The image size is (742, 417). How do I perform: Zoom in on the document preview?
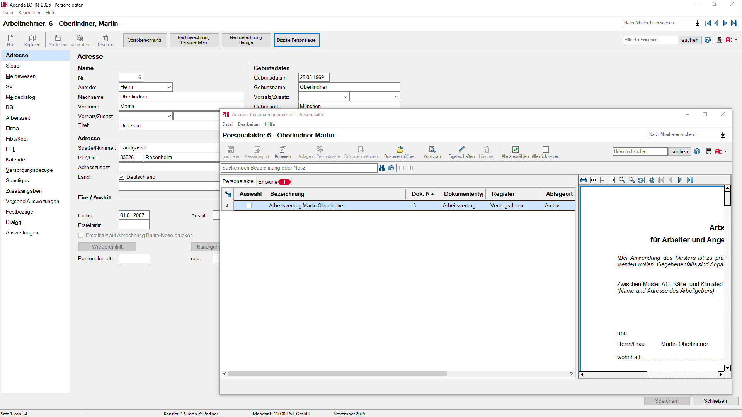click(x=622, y=180)
